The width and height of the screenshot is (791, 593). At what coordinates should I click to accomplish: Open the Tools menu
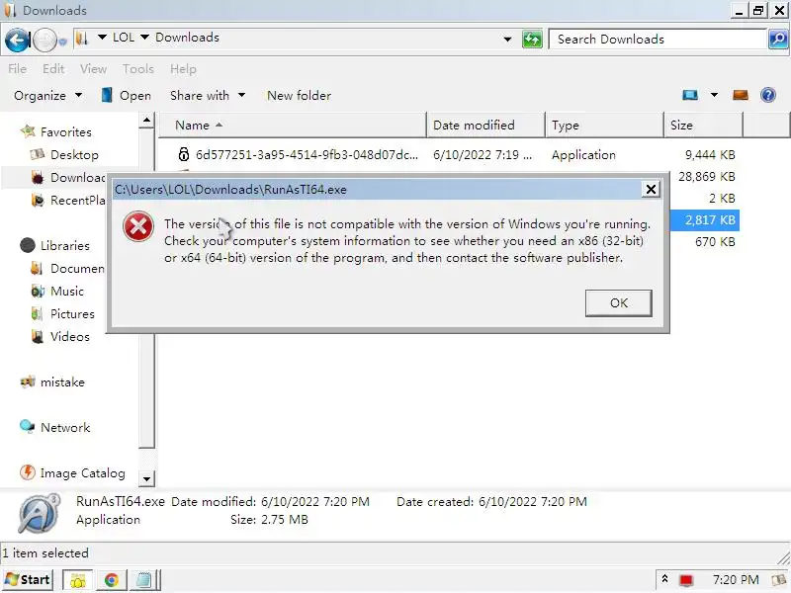[x=137, y=68]
